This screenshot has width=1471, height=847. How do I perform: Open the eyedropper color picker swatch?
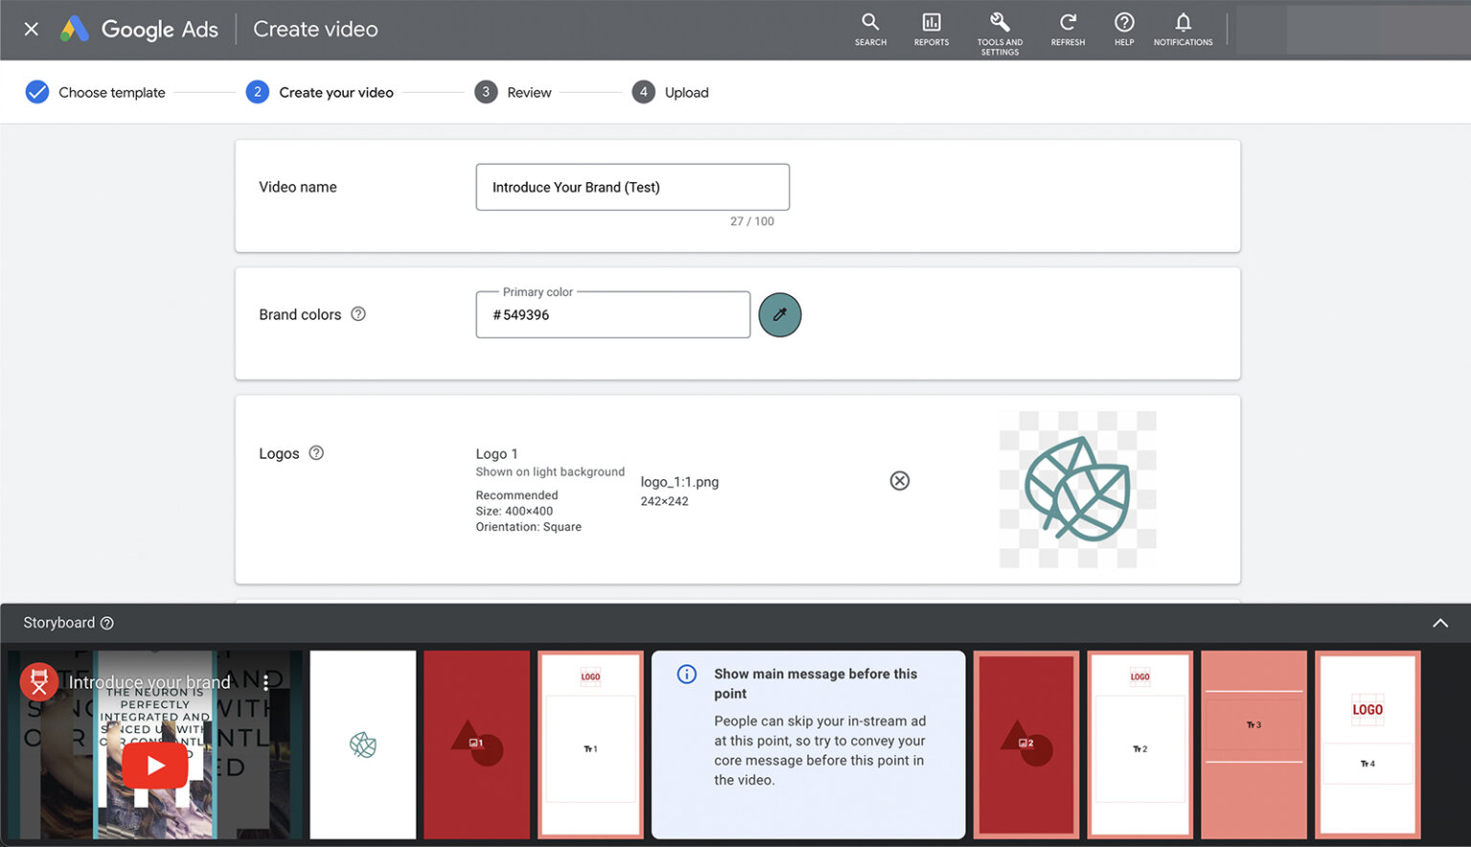coord(780,314)
